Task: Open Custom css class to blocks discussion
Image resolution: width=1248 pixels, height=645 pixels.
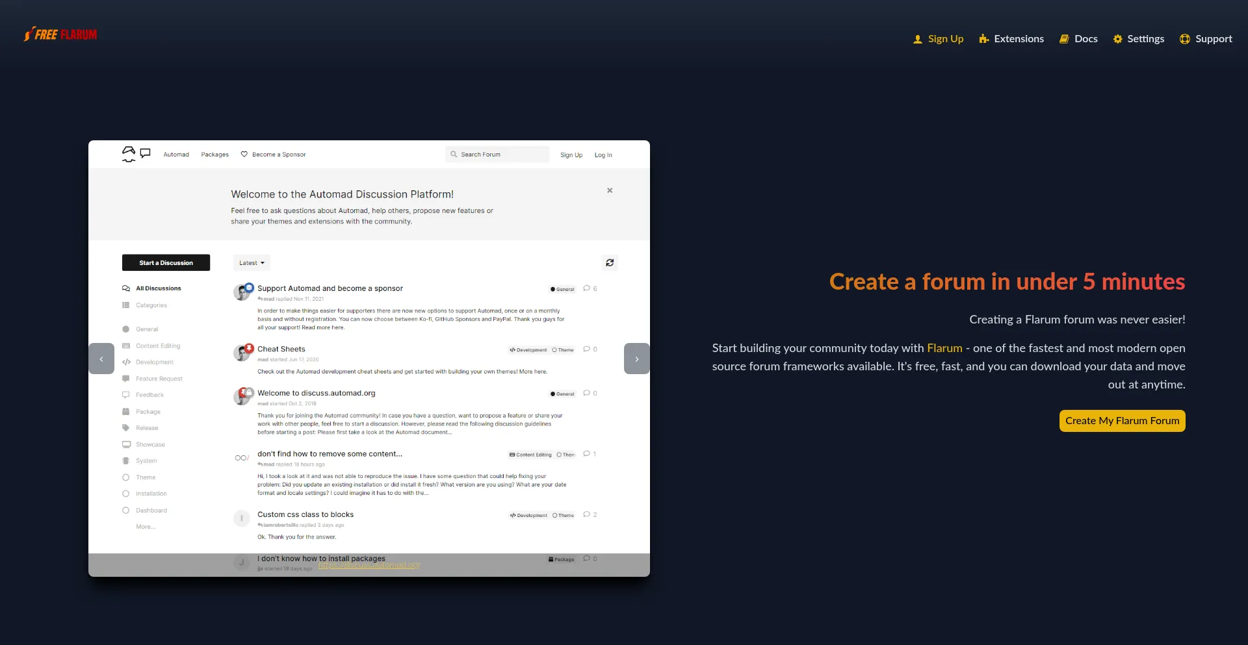Action: coord(305,514)
